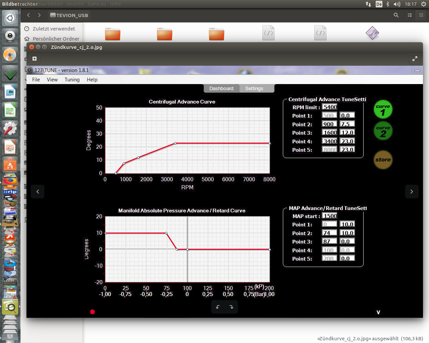The image size is (429, 343).
Task: Go to the previous image in viewer
Action: point(38,192)
